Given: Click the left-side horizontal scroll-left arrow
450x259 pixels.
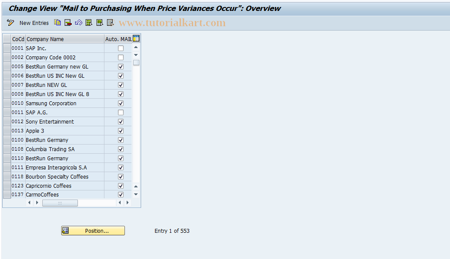Looking at the screenshot, I should click(x=29, y=203).
